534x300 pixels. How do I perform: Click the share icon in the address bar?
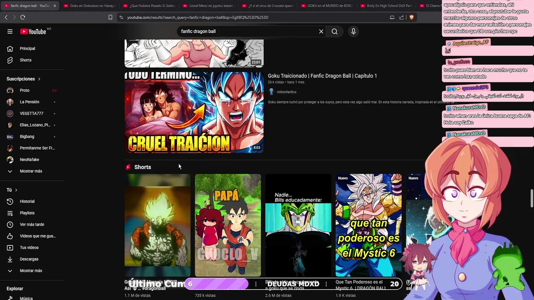(401, 17)
